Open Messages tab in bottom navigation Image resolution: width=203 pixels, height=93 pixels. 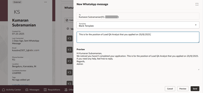tap(32, 90)
